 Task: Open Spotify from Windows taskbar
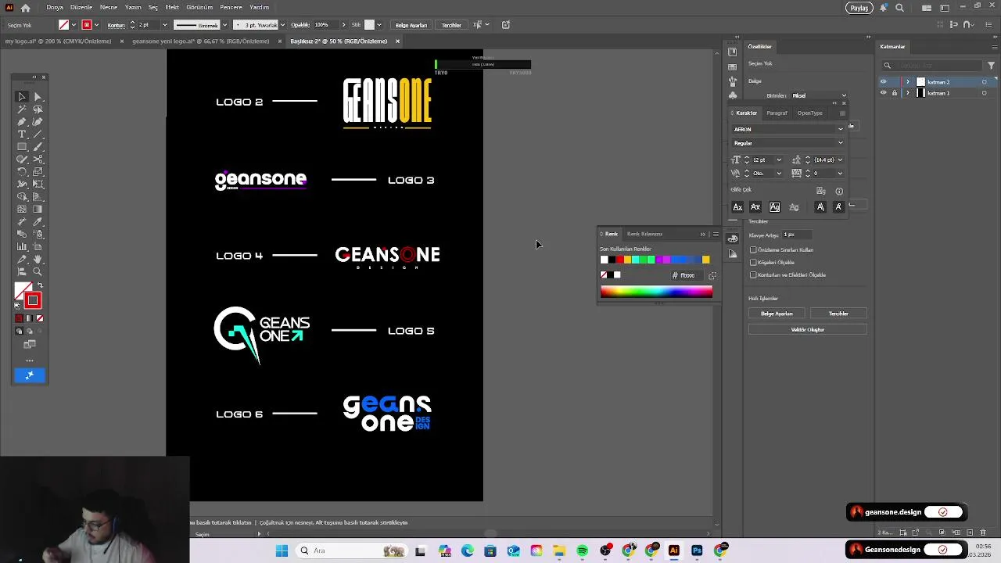582,550
